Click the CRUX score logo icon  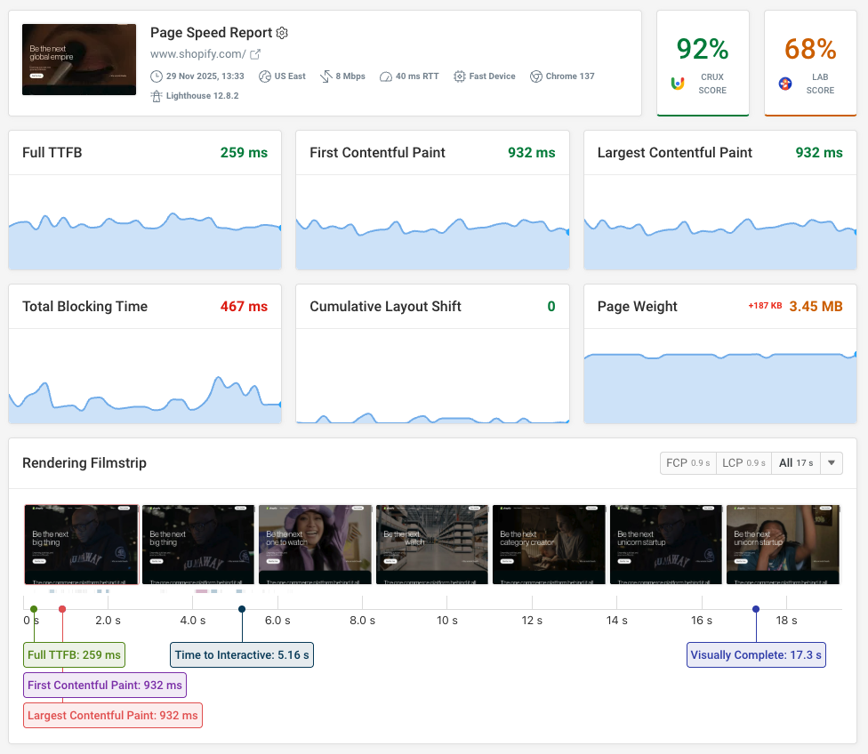point(678,83)
